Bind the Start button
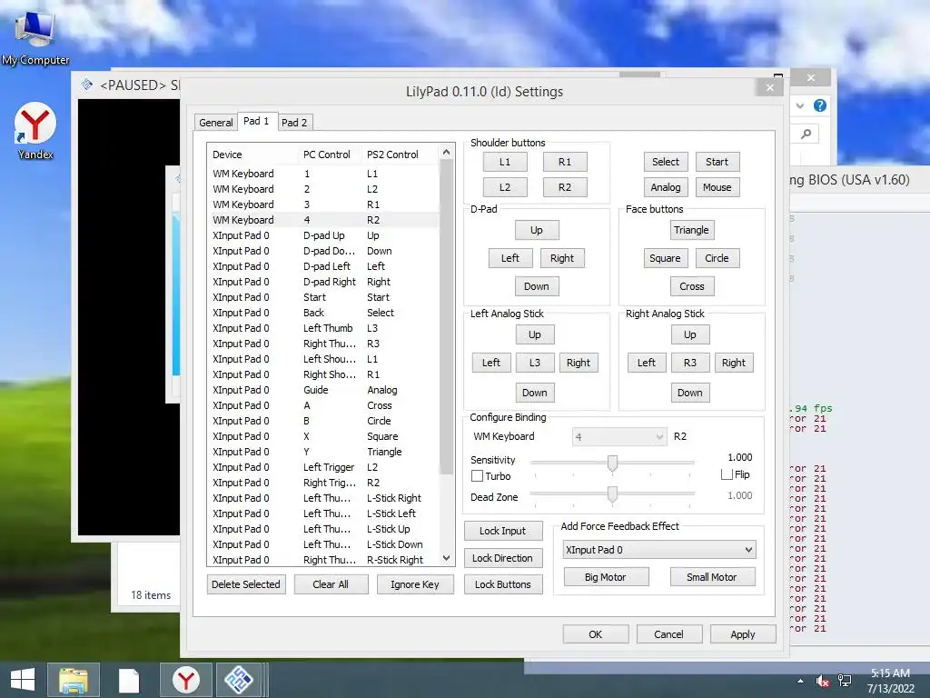The image size is (930, 698). pyautogui.click(x=717, y=162)
